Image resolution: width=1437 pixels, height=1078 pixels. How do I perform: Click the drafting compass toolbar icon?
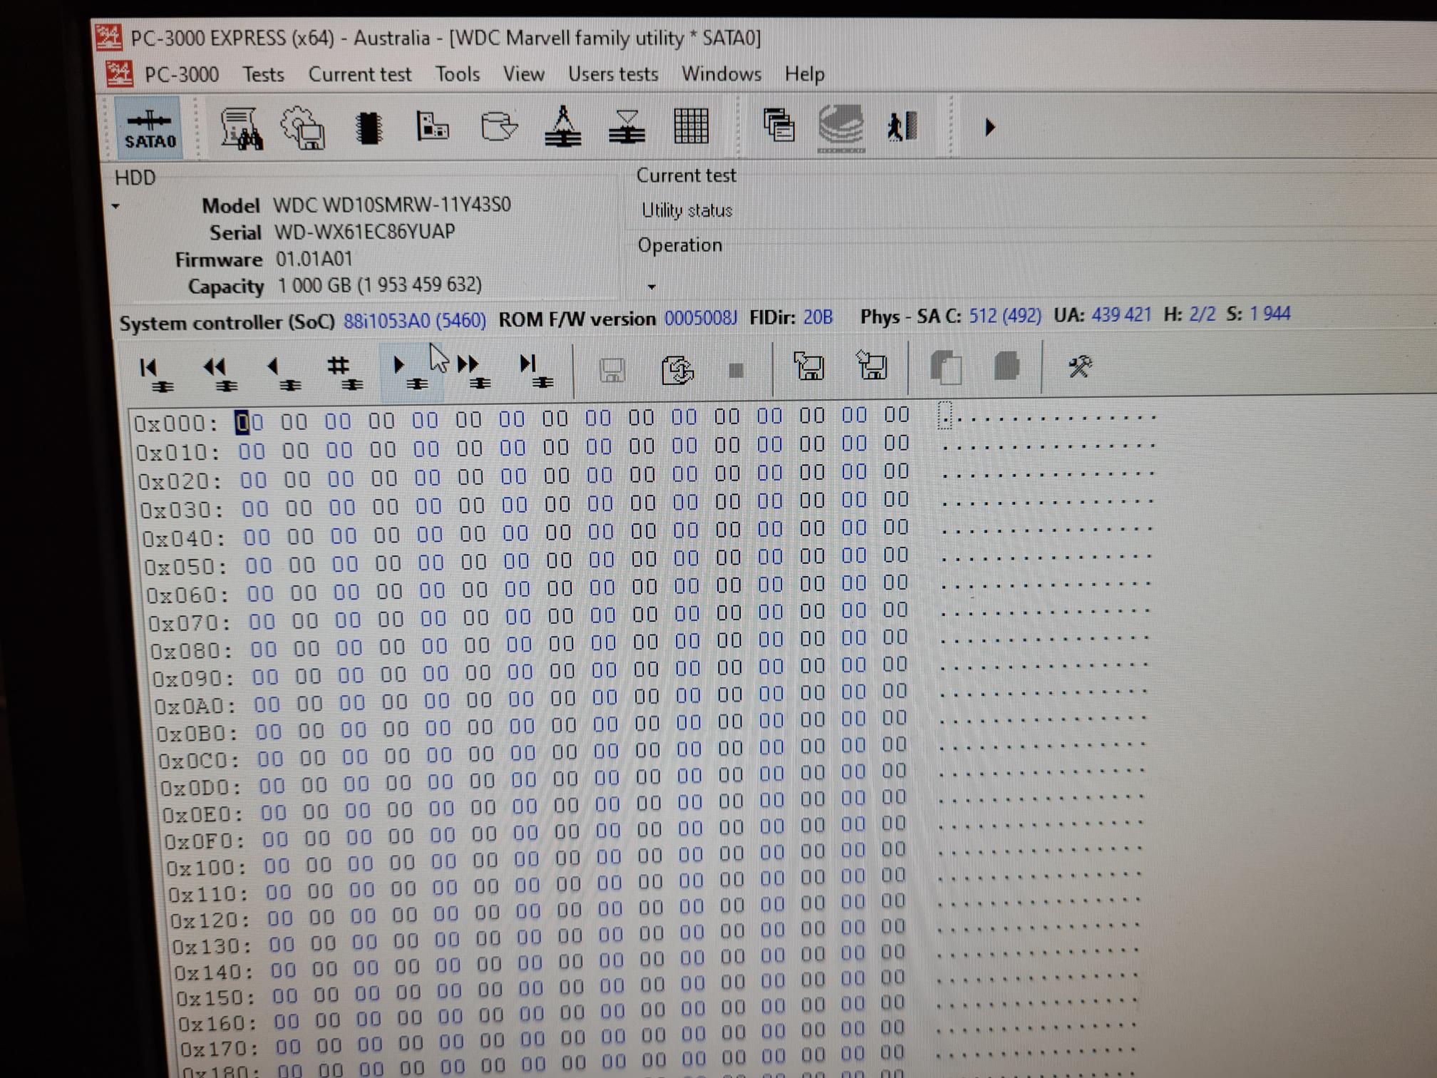coord(563,126)
